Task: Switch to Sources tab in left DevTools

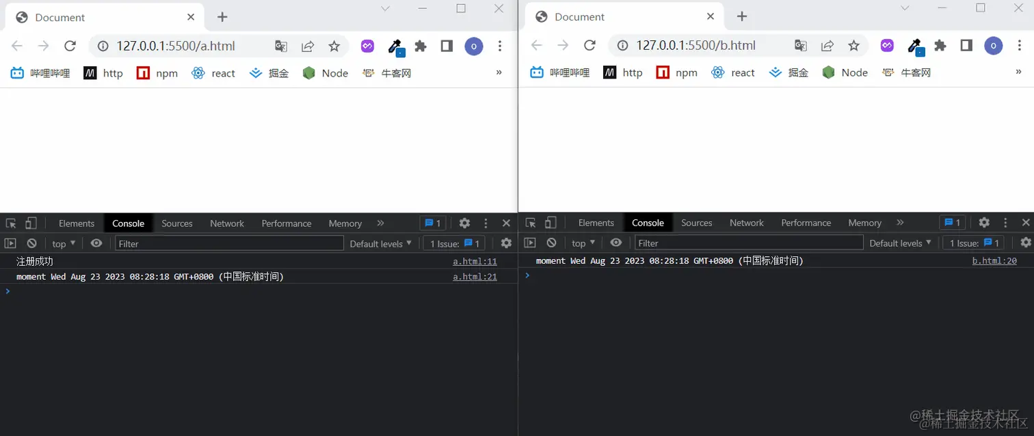Action: 177,223
